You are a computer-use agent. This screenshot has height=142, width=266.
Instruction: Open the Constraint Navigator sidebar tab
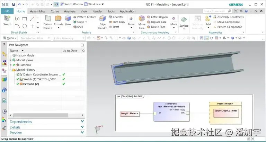click(4, 62)
